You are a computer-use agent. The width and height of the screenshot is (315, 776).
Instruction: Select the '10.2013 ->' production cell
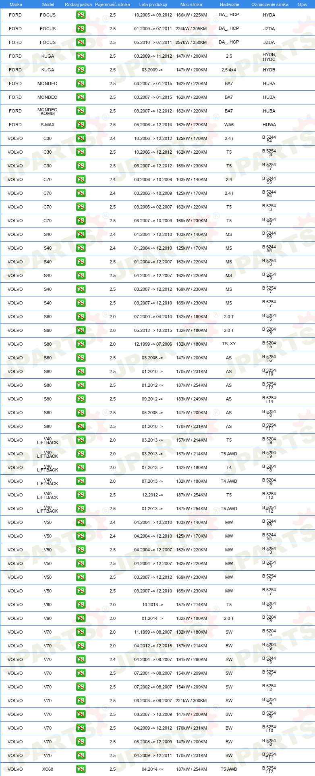[153, 605]
